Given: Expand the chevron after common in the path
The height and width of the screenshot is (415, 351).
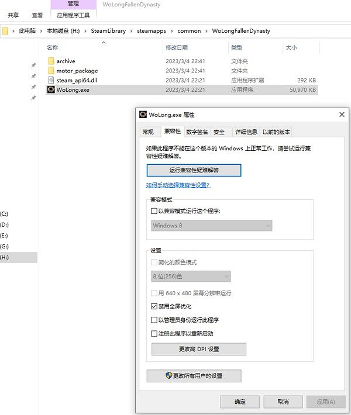Looking at the screenshot, I should [207, 31].
